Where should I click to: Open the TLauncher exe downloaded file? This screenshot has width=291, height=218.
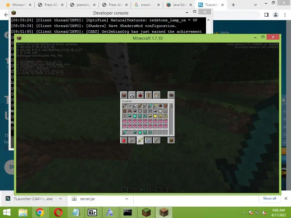33,199
